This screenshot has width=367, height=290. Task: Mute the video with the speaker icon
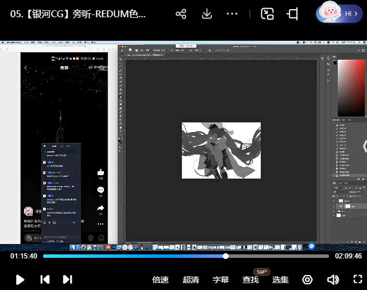coord(333,280)
